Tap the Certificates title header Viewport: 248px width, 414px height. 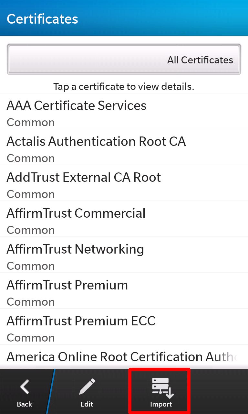pyautogui.click(x=42, y=19)
